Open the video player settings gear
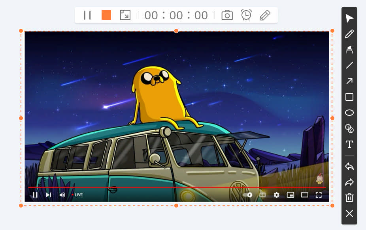The image size is (366, 230). [277, 195]
